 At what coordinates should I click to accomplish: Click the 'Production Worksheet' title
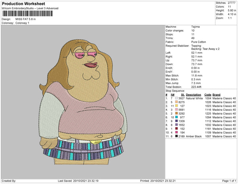(x=23, y=4)
